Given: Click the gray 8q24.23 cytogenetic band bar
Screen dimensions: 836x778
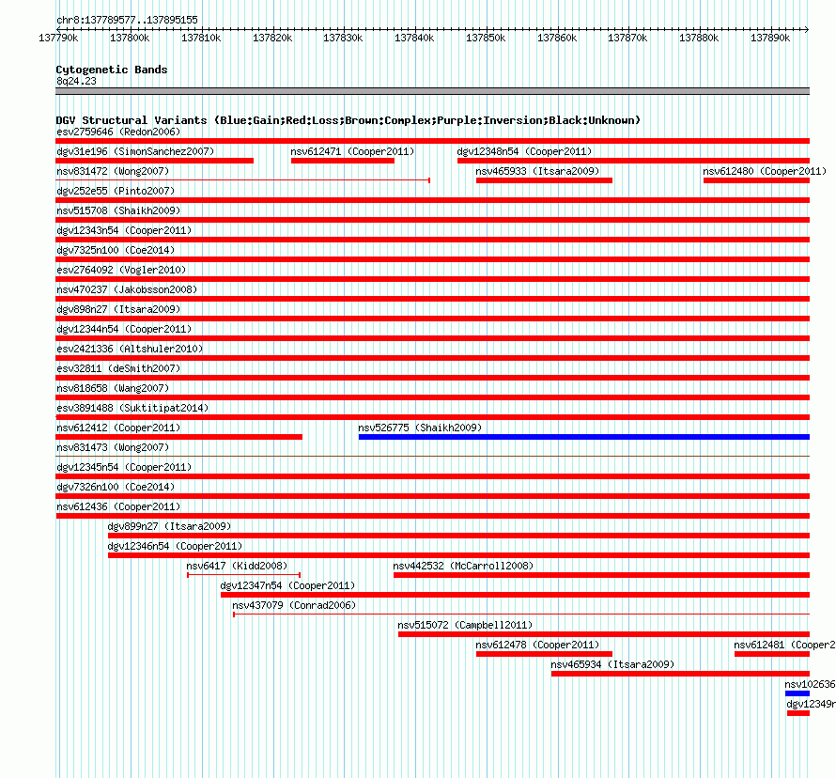Looking at the screenshot, I should [432, 91].
